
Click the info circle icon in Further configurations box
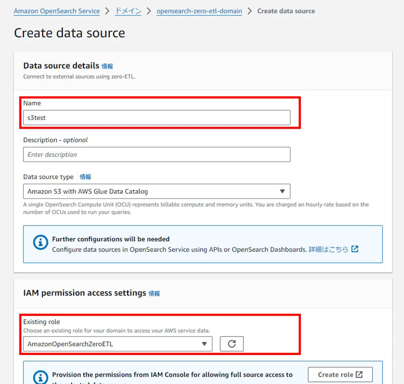pos(41,242)
